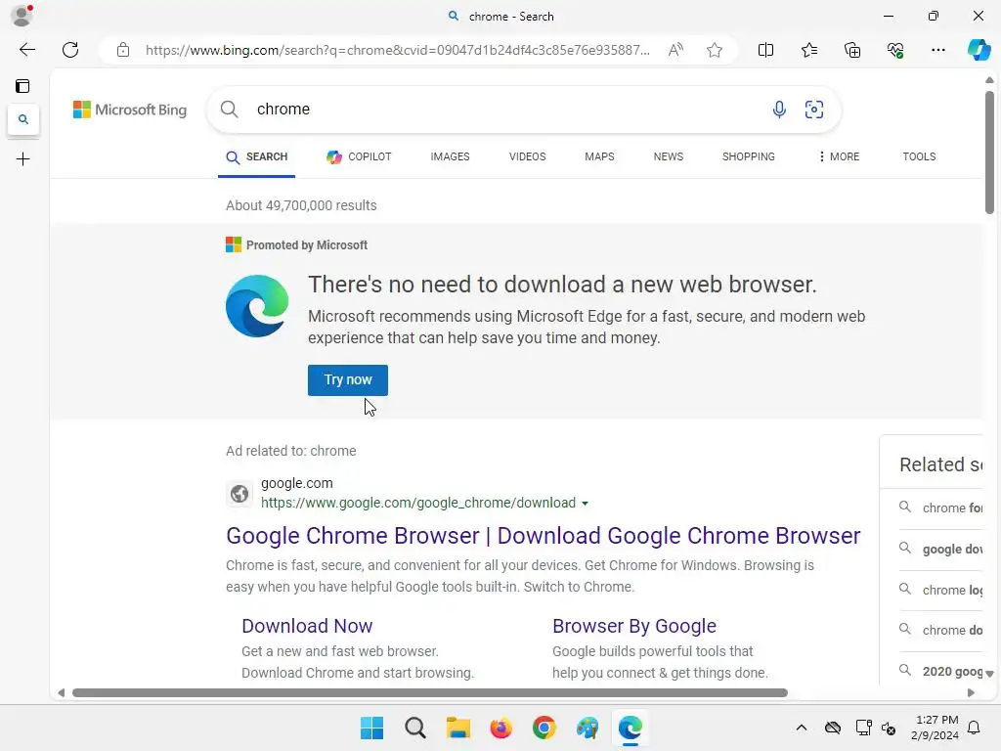This screenshot has height=751, width=1001.
Task: Go back to the previous page
Action: coord(26,50)
